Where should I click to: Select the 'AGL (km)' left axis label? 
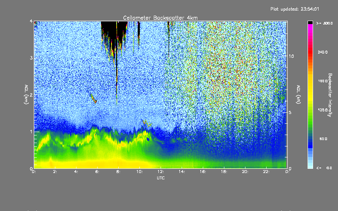click(26, 95)
